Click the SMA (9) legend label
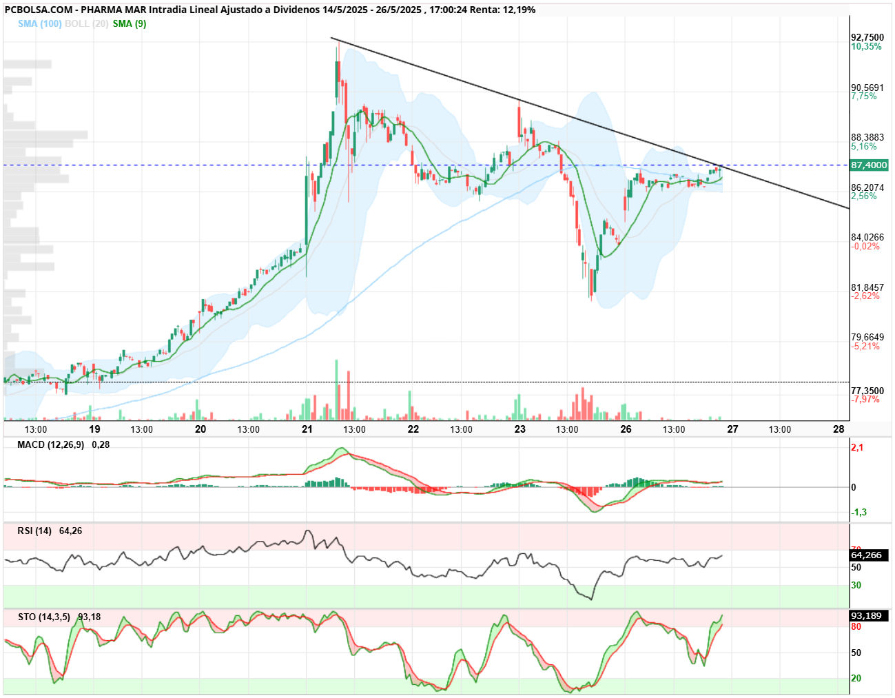The image size is (895, 698). point(130,23)
